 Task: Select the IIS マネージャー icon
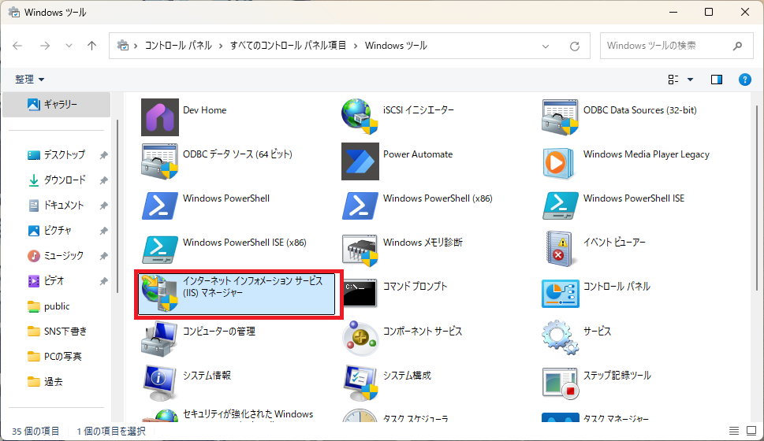pyautogui.click(x=160, y=294)
